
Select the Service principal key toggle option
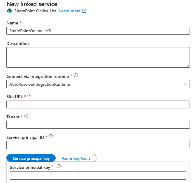31,158
